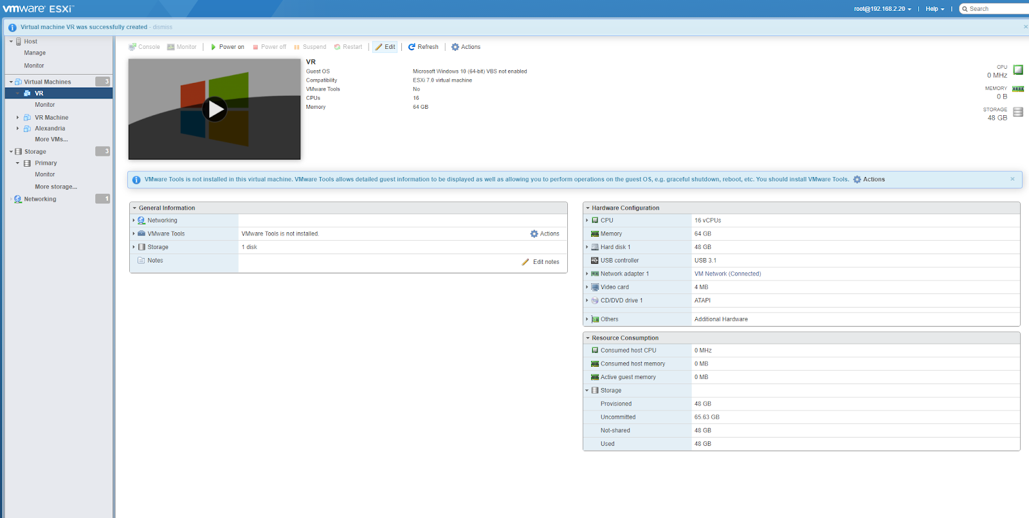Open the VM Console toolbar button
Image resolution: width=1029 pixels, height=518 pixels.
click(144, 47)
